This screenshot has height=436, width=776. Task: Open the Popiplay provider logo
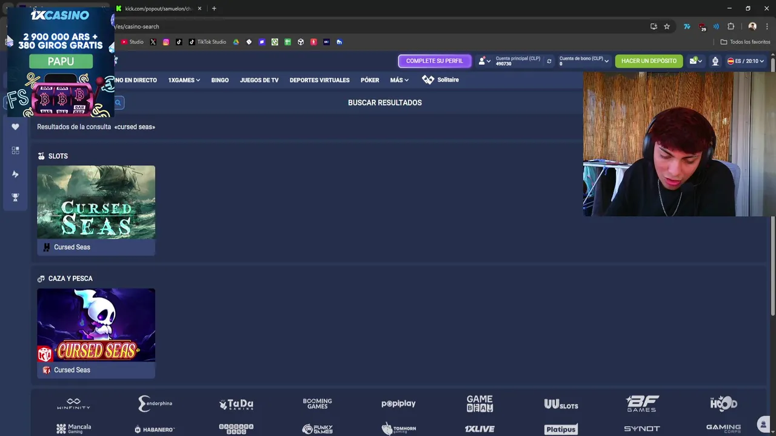pos(398,403)
